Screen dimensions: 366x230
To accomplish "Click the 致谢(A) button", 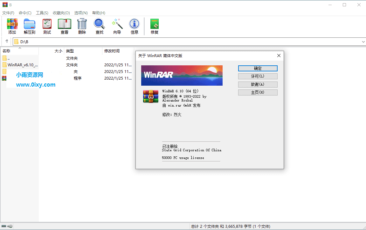I will click(x=258, y=84).
